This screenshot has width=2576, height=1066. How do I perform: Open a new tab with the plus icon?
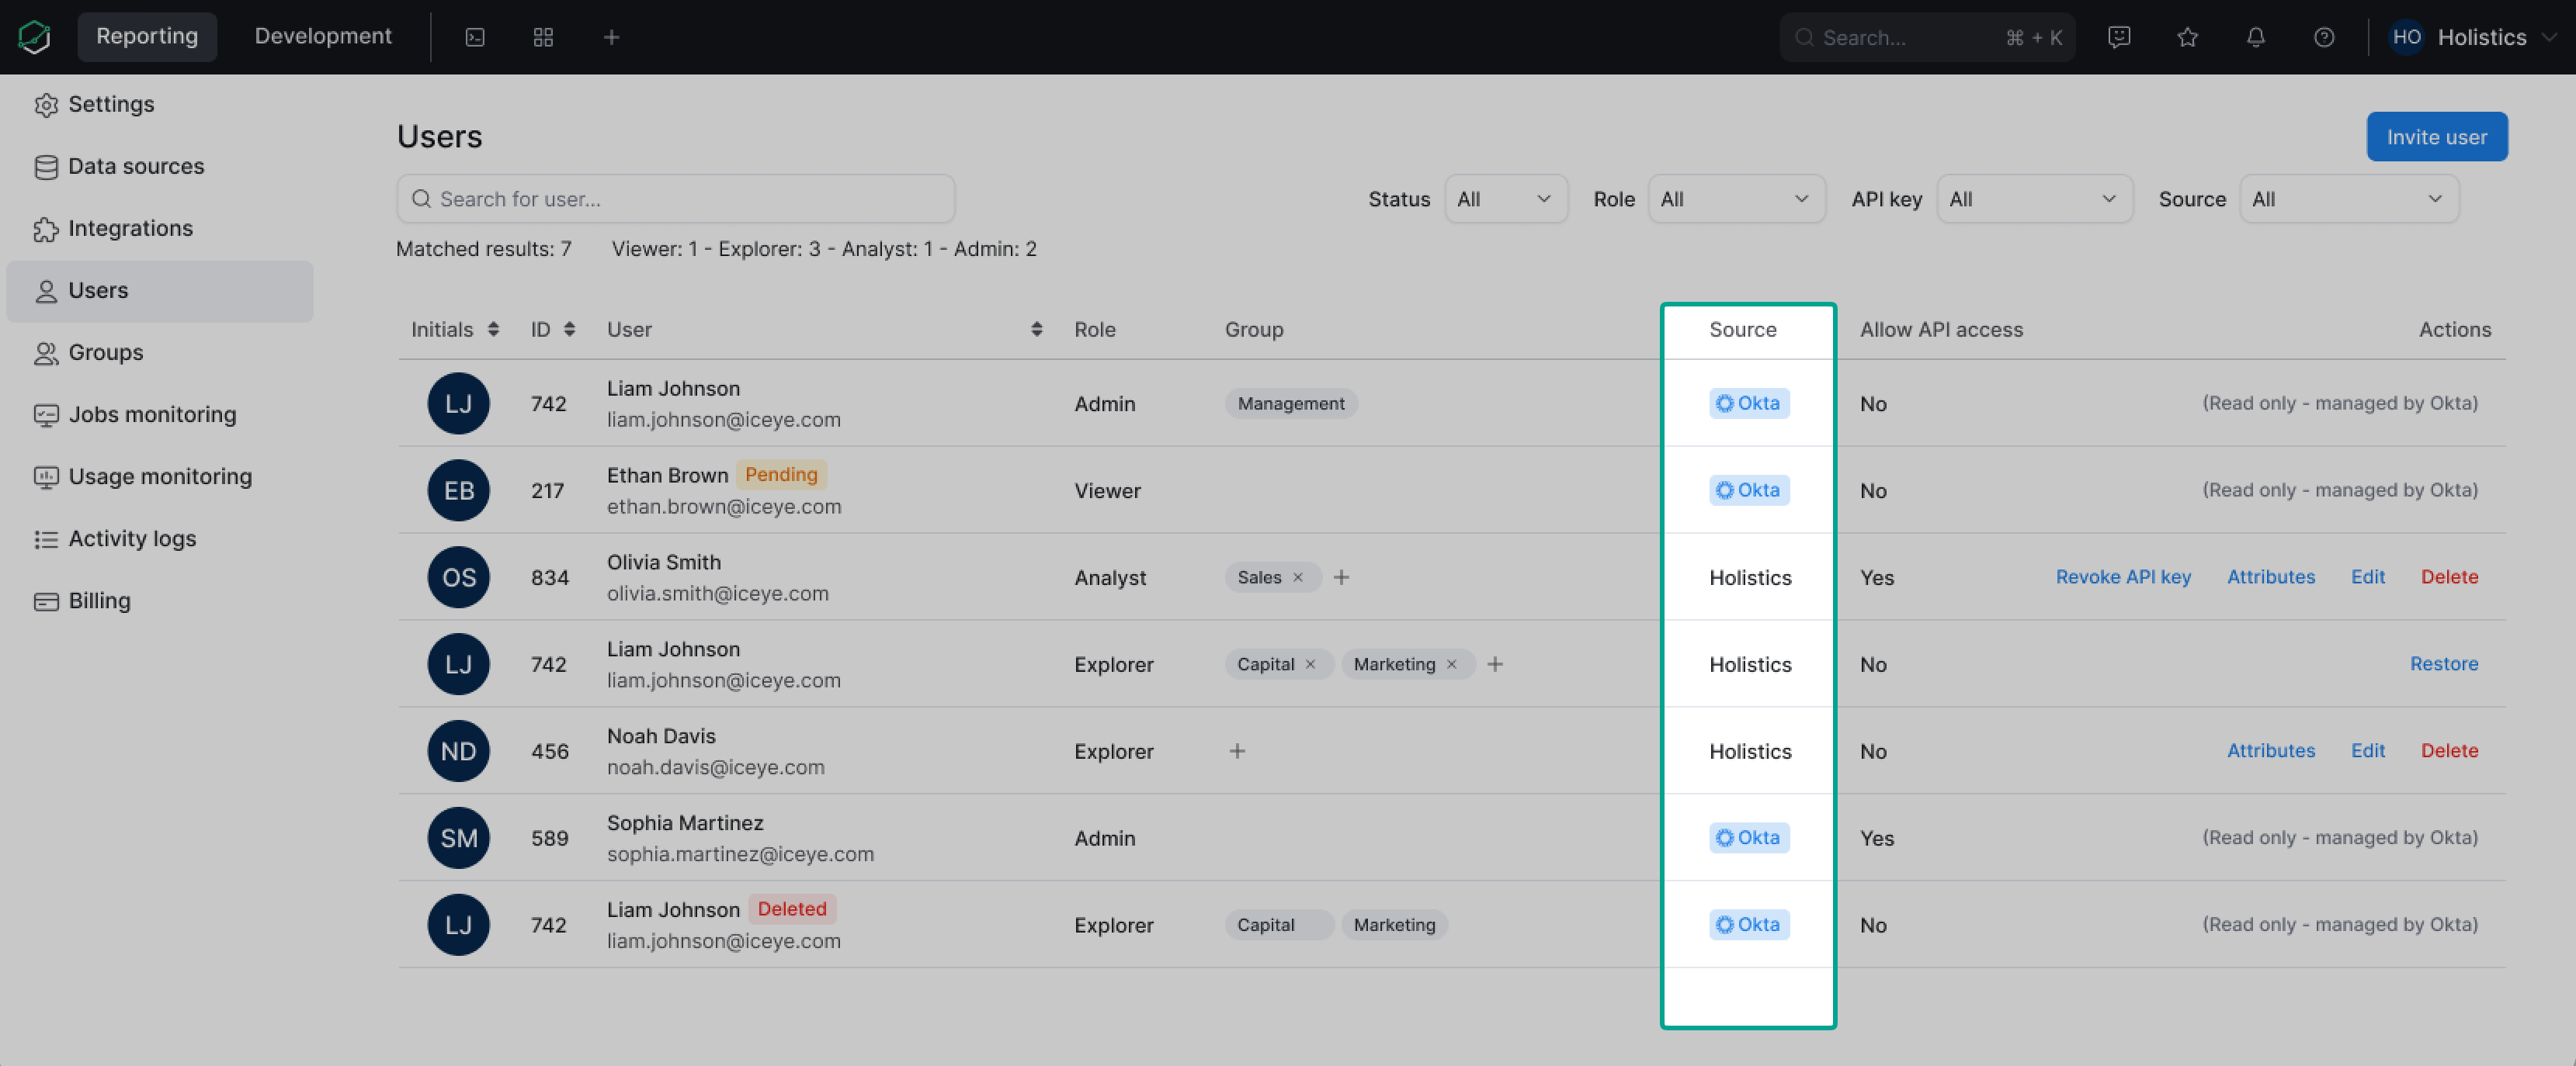pos(610,37)
